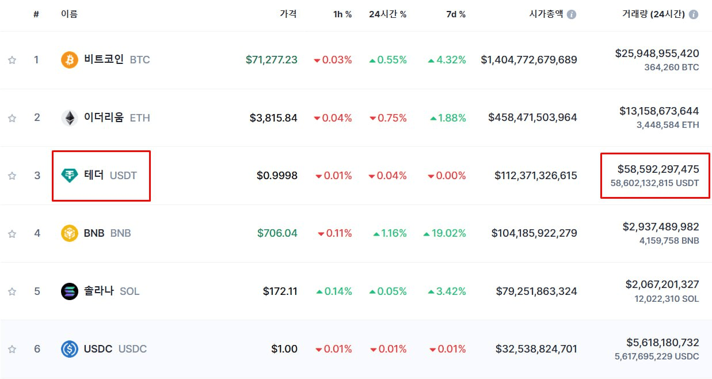Click market cap $79,251,863,324
Viewport: 712px width, 379px height.
(536, 291)
